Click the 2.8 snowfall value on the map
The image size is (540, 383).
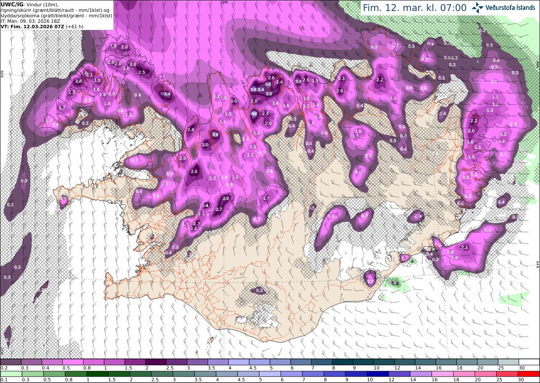click(78, 81)
